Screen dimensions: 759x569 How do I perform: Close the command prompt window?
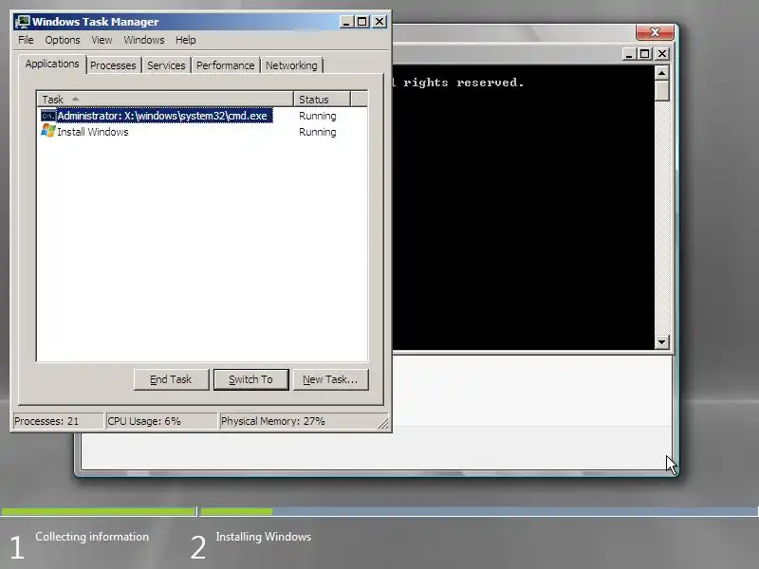coord(662,54)
